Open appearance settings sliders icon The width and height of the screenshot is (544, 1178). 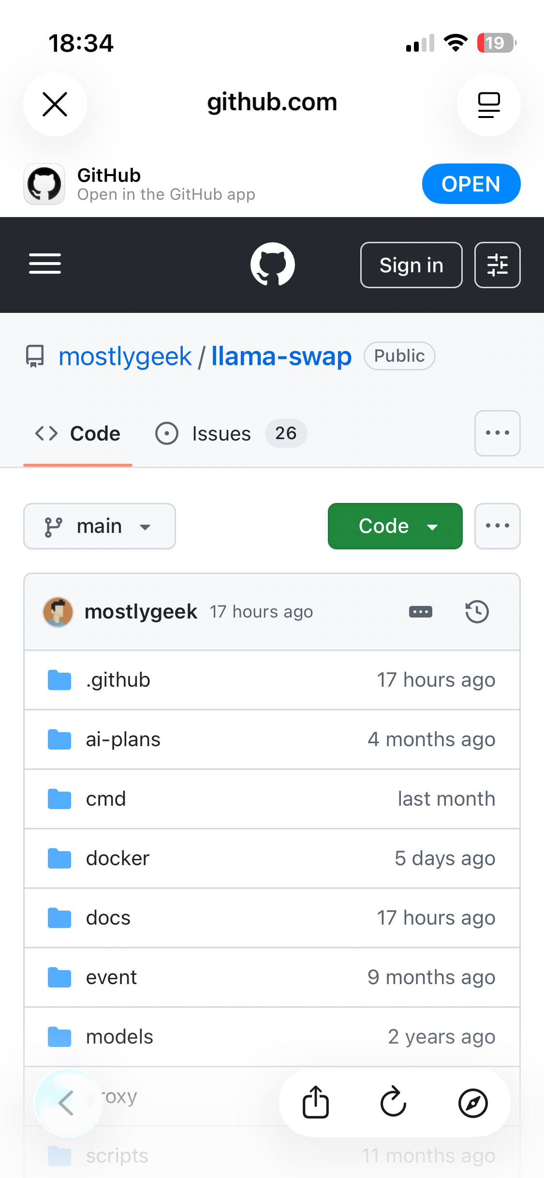tap(497, 265)
